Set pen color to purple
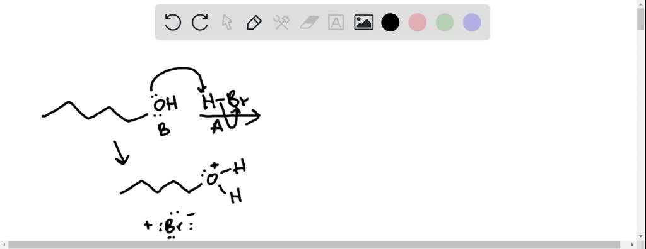The width and height of the screenshot is (646, 249). 472,22
